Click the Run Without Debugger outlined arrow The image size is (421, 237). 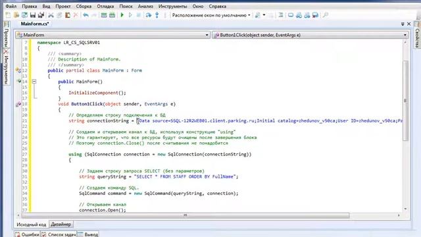[x=130, y=15]
